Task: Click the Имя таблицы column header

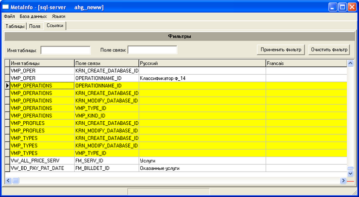Action: (42, 63)
